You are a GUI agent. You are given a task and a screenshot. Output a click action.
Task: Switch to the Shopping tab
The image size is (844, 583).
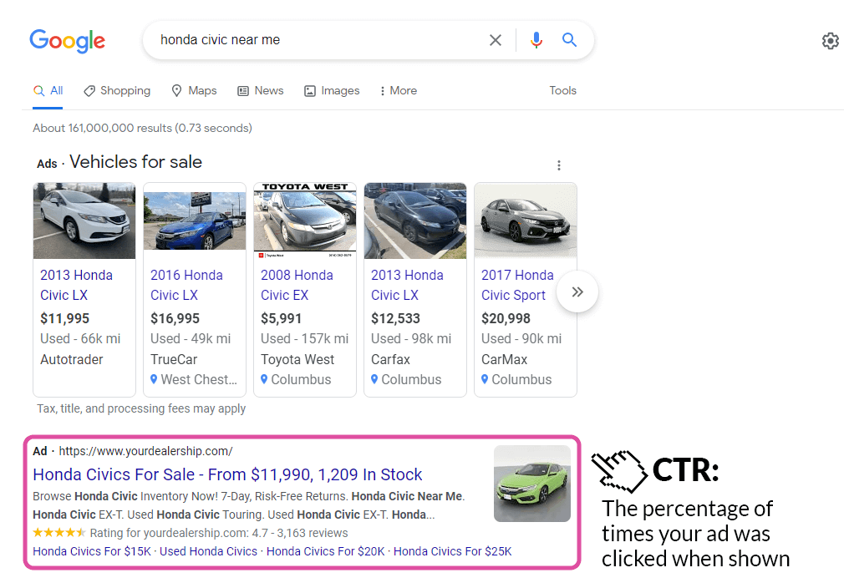coord(117,90)
